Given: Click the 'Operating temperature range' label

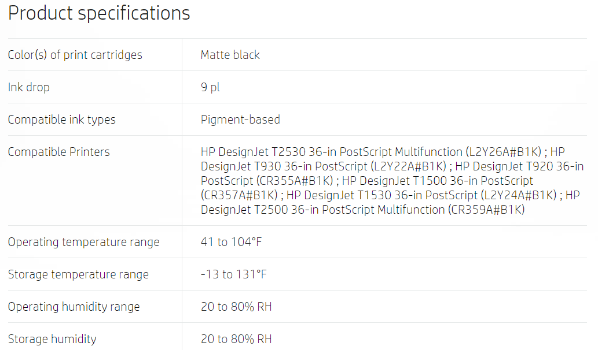Looking at the screenshot, I should [83, 242].
